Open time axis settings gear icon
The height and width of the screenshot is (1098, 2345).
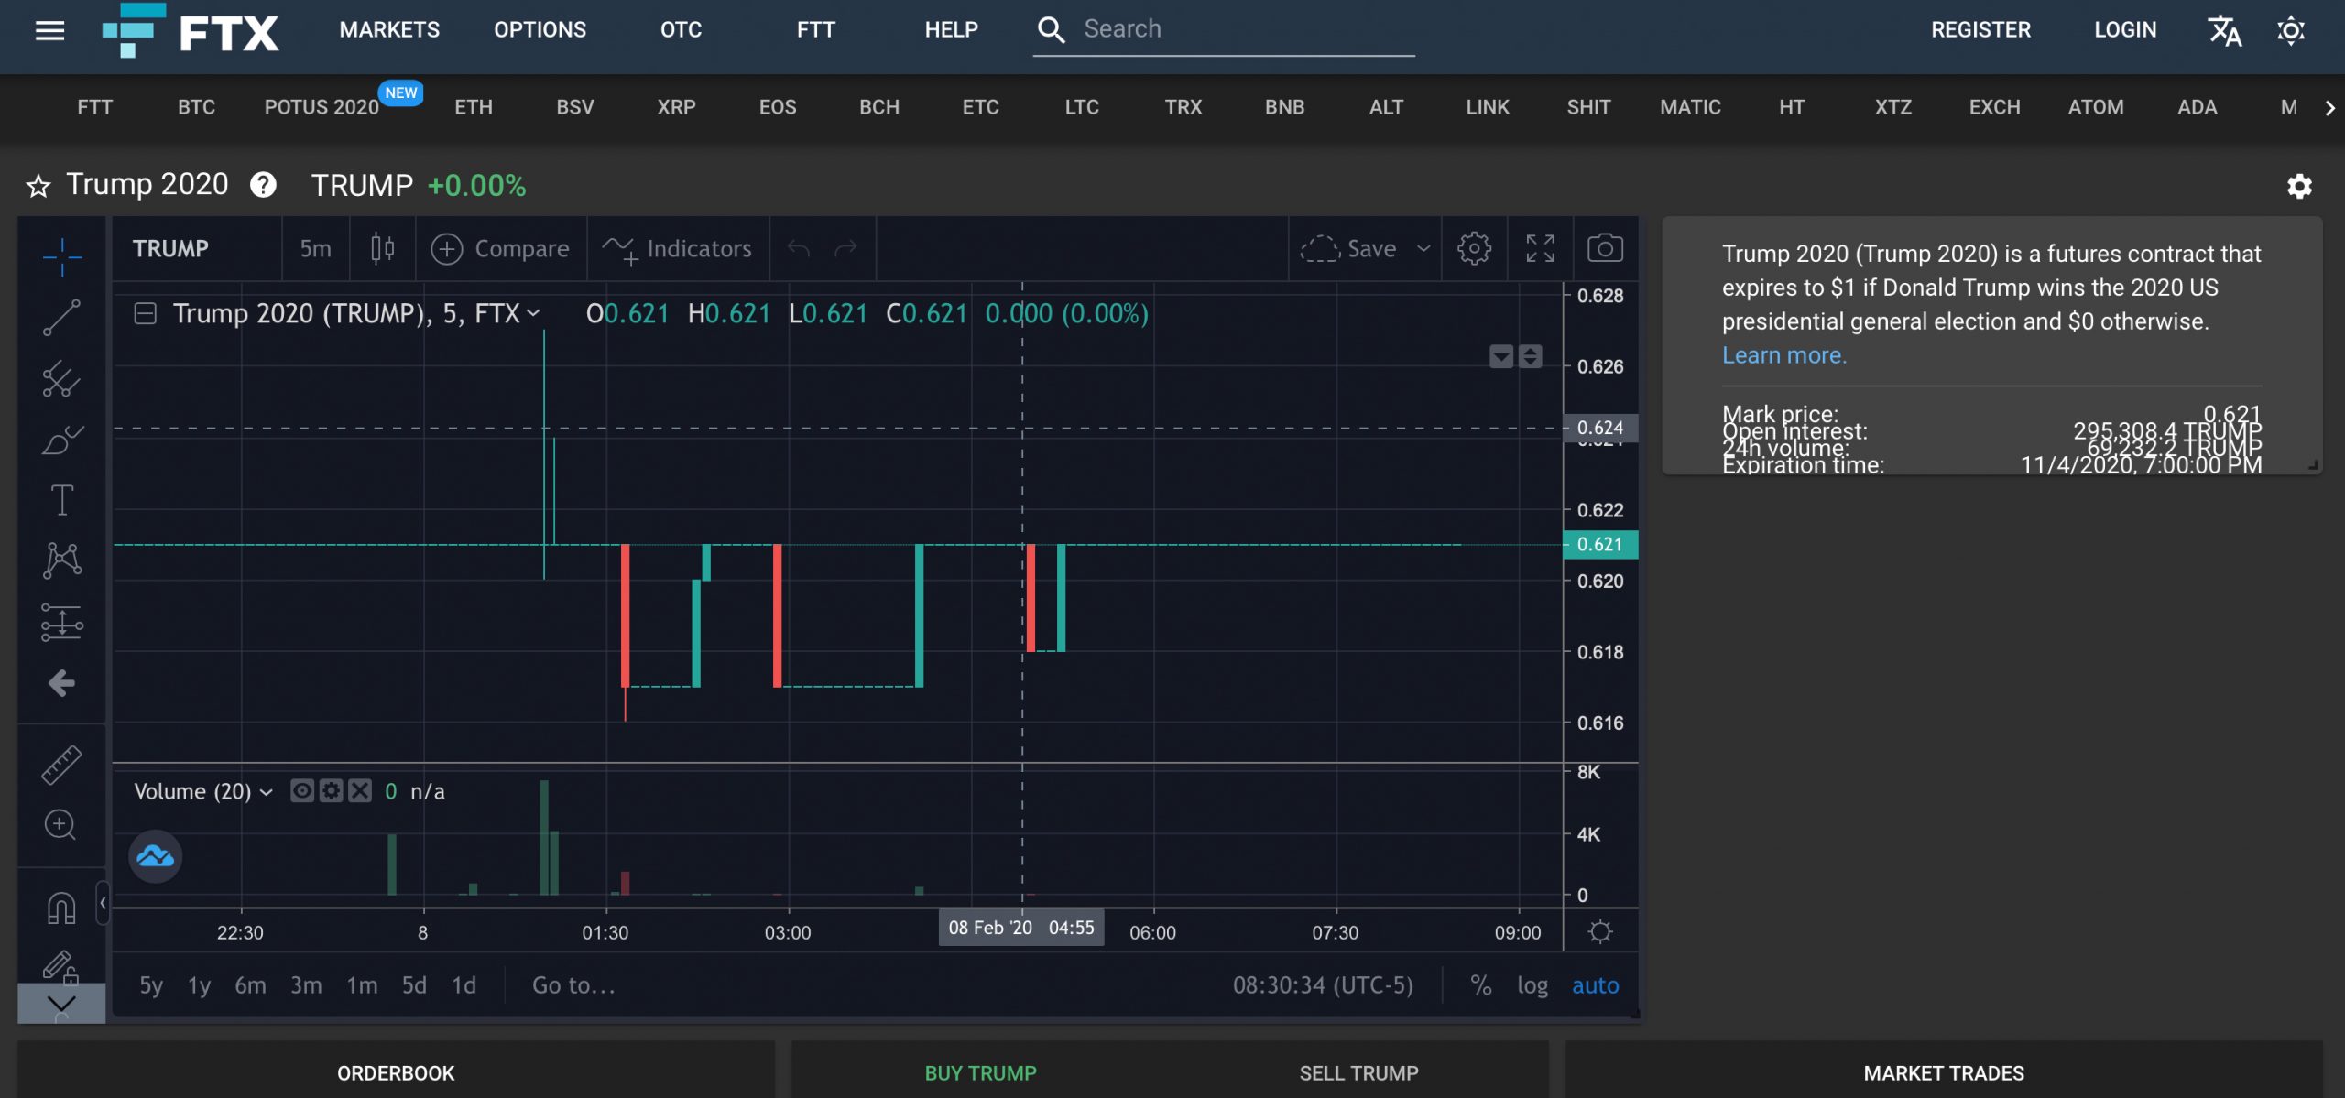point(1600,931)
